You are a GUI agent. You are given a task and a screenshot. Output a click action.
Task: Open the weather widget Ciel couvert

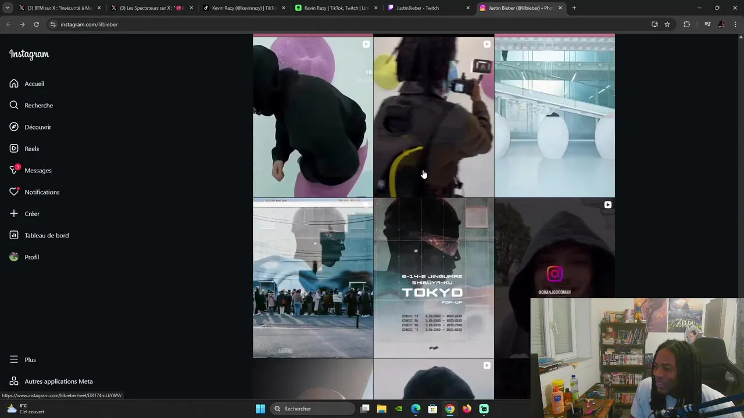(x=26, y=409)
